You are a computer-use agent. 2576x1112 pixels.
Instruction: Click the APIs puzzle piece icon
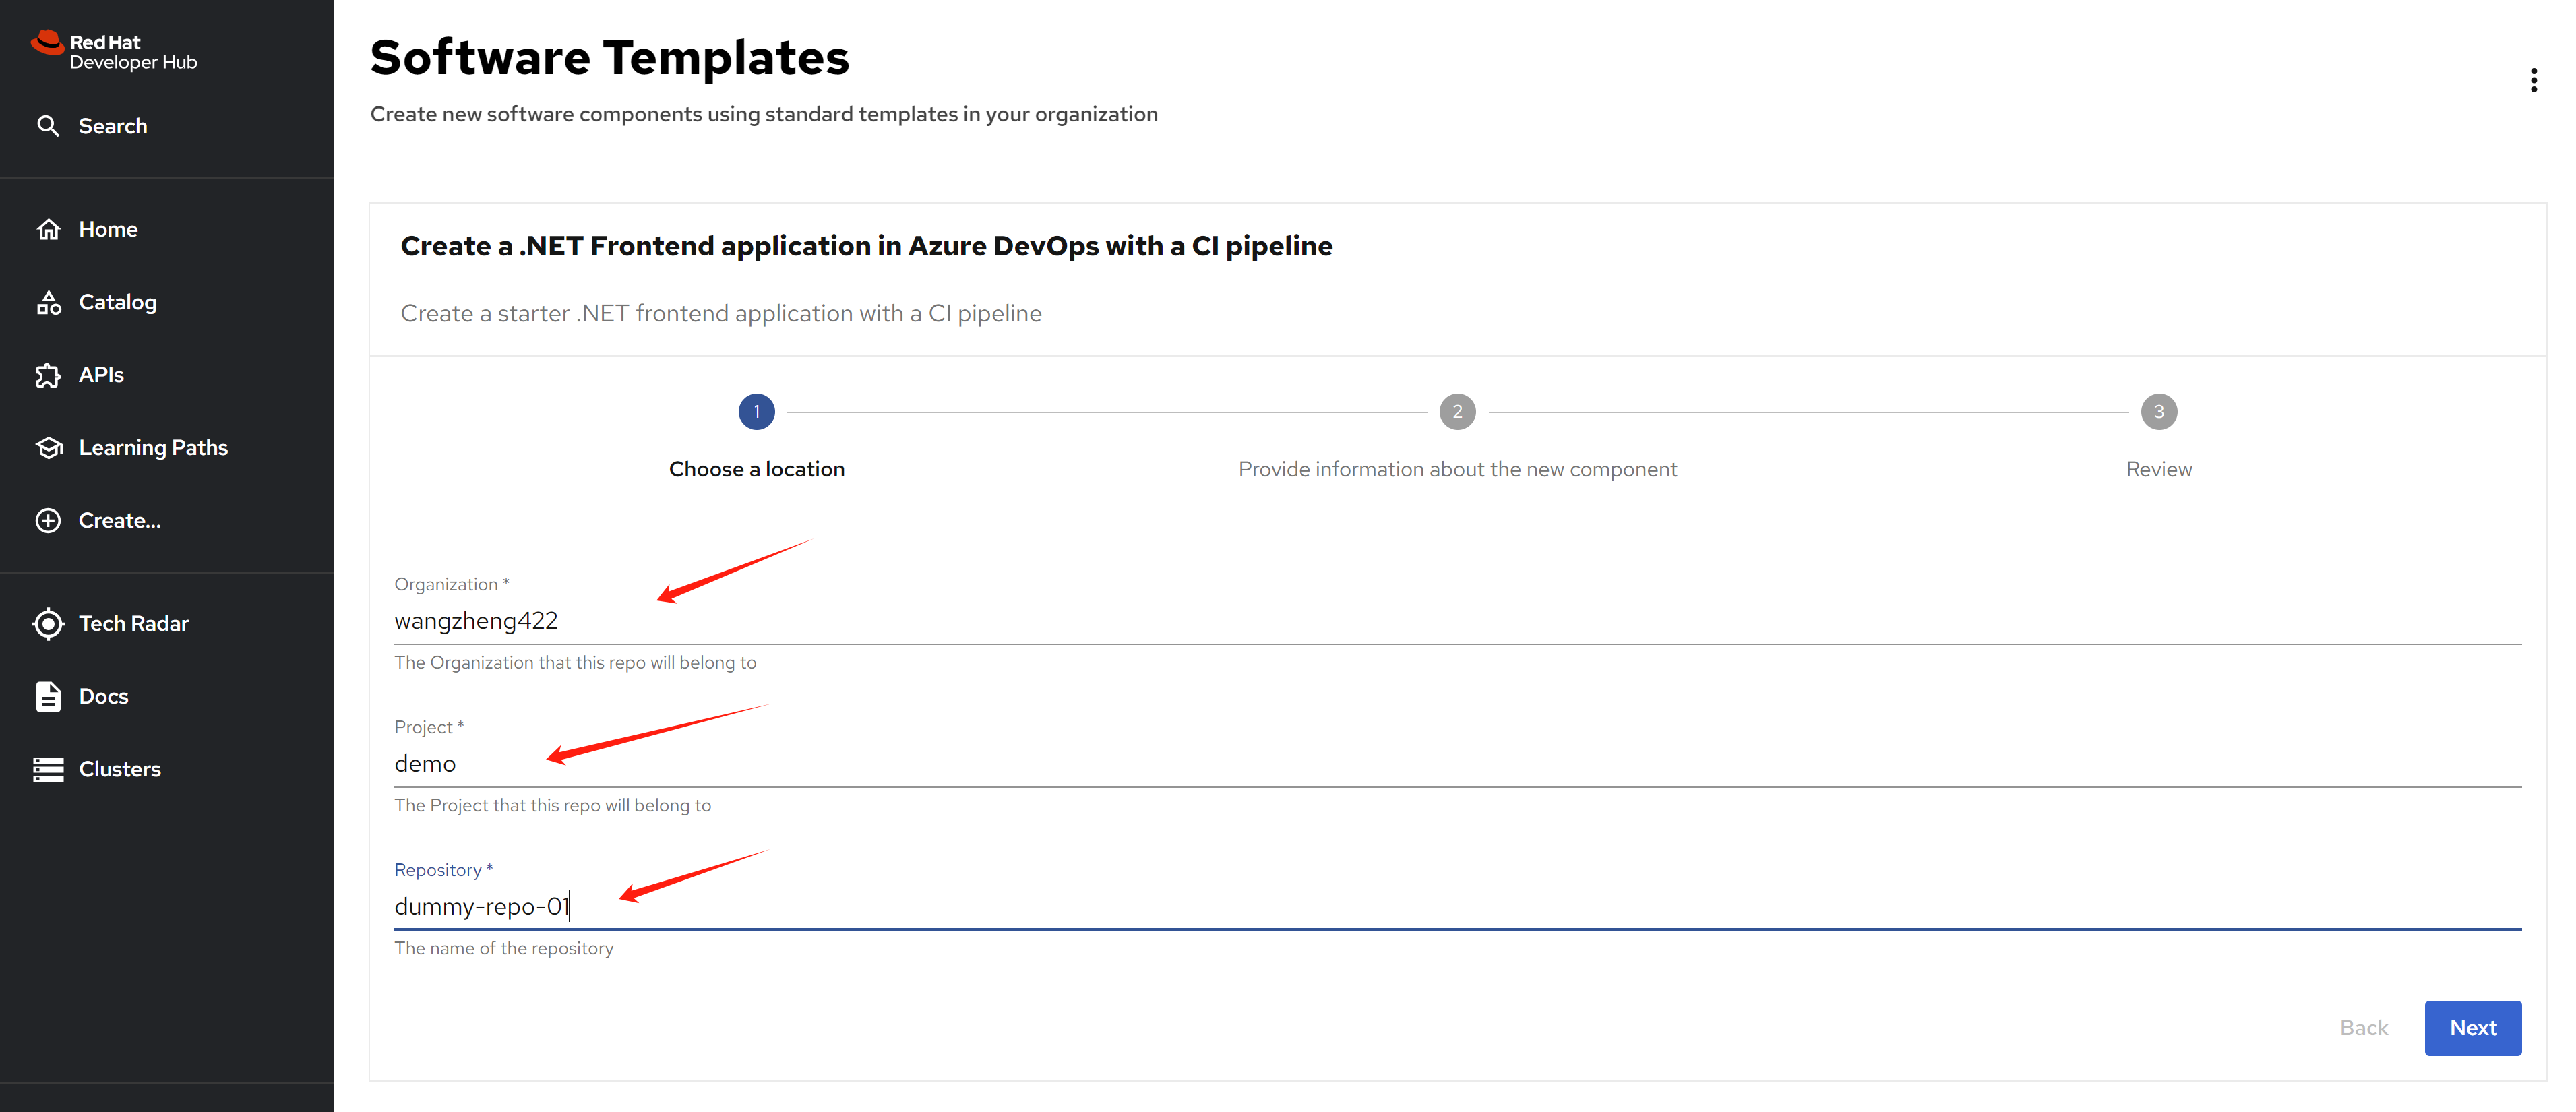pos(48,376)
